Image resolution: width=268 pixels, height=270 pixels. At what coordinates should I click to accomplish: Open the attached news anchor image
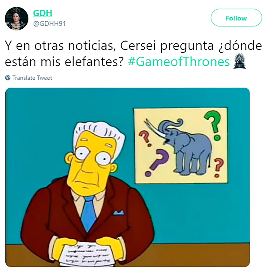[128, 177]
